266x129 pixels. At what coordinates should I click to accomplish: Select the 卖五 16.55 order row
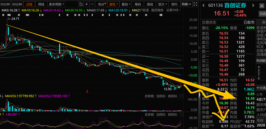click(228, 34)
